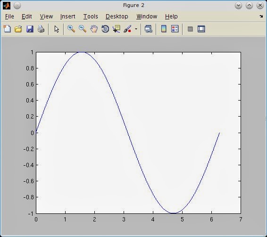Select the Edit Plot arrow tool
The image size is (267, 237).
57,29
